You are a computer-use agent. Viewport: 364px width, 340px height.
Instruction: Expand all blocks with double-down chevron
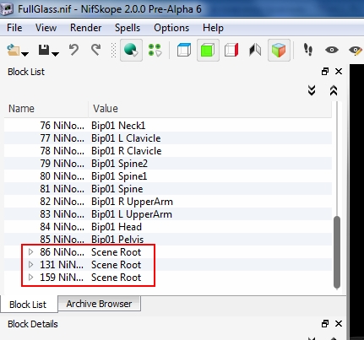click(x=312, y=90)
